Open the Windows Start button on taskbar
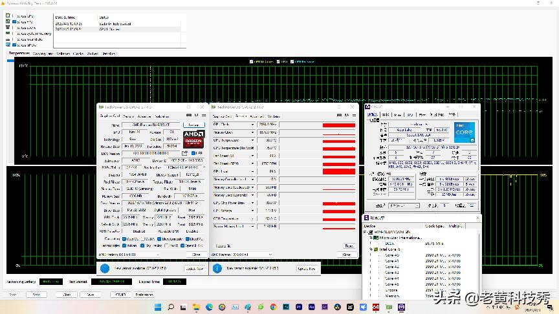Image resolution: width=559 pixels, height=314 pixels. click(157, 306)
